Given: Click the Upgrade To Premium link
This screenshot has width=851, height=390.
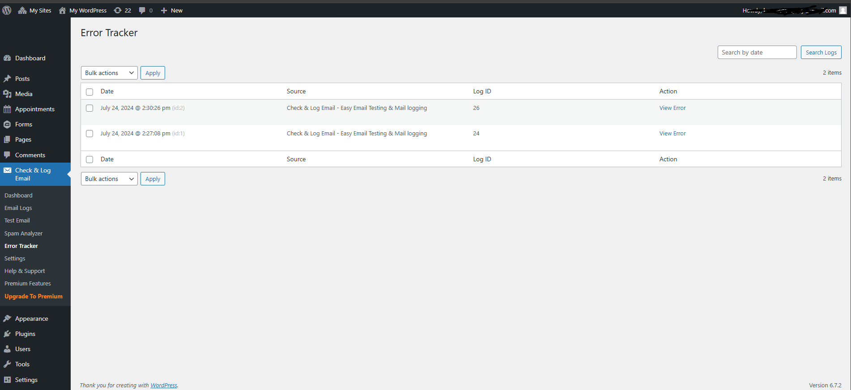Looking at the screenshot, I should (34, 296).
